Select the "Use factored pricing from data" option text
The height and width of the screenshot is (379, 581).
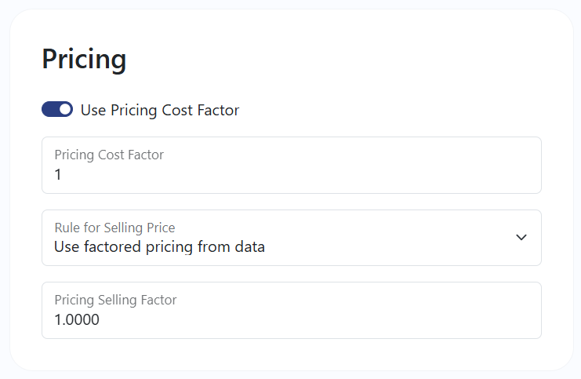(159, 247)
